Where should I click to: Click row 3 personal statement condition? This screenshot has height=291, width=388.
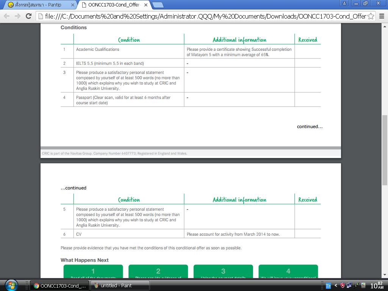click(x=128, y=80)
